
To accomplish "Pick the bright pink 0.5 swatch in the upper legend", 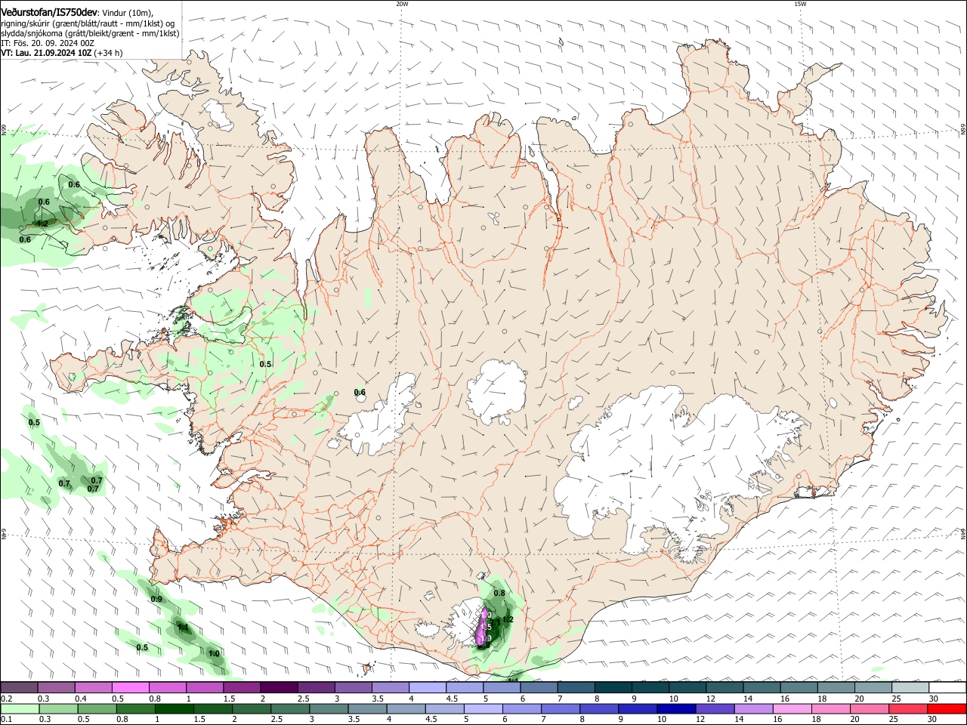I will pyautogui.click(x=130, y=687).
